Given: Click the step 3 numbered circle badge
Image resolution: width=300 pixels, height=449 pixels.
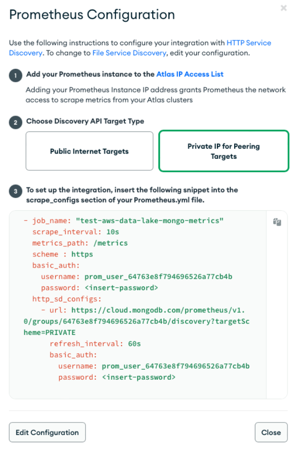Looking at the screenshot, I should point(15,190).
